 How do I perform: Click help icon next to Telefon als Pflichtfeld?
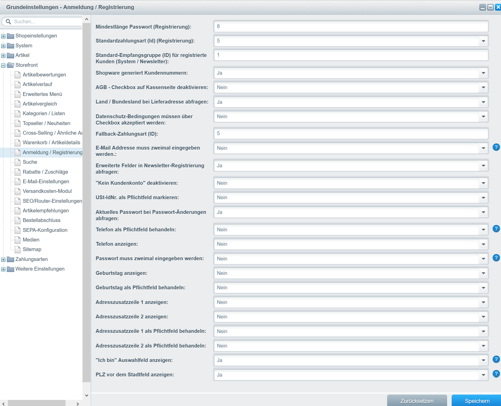pyautogui.click(x=496, y=229)
